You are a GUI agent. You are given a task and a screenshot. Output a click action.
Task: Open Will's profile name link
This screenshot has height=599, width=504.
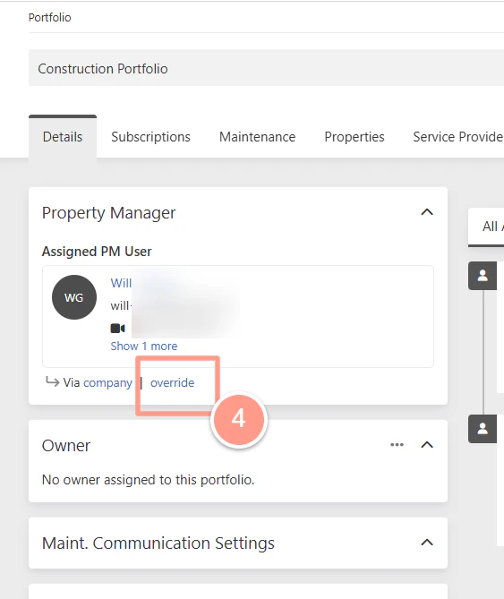121,283
